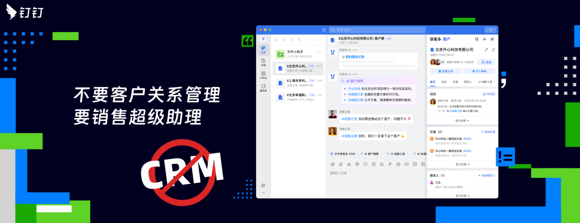The width and height of the screenshot is (580, 223).
Task: Click the three-dot more icon at sidebar bottom
Action: tap(263, 193)
